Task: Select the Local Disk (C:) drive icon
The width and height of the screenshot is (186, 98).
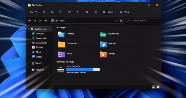Action: 61,69
